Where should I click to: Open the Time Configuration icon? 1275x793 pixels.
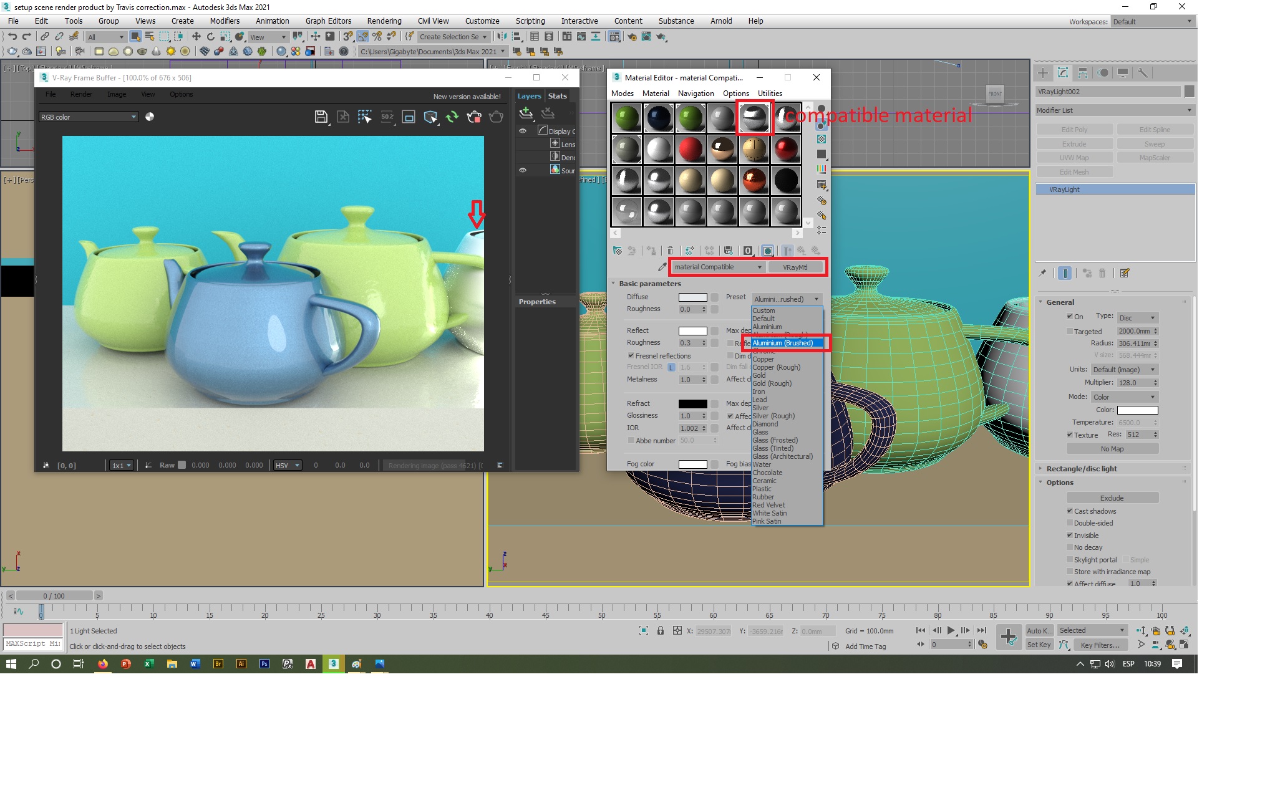[x=983, y=645]
